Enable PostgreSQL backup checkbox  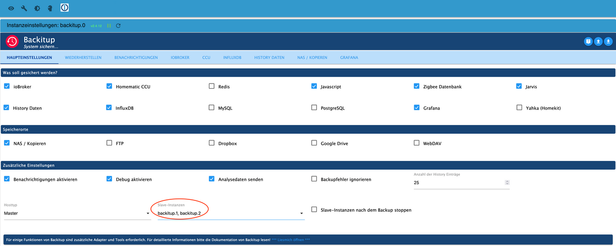[x=314, y=108]
